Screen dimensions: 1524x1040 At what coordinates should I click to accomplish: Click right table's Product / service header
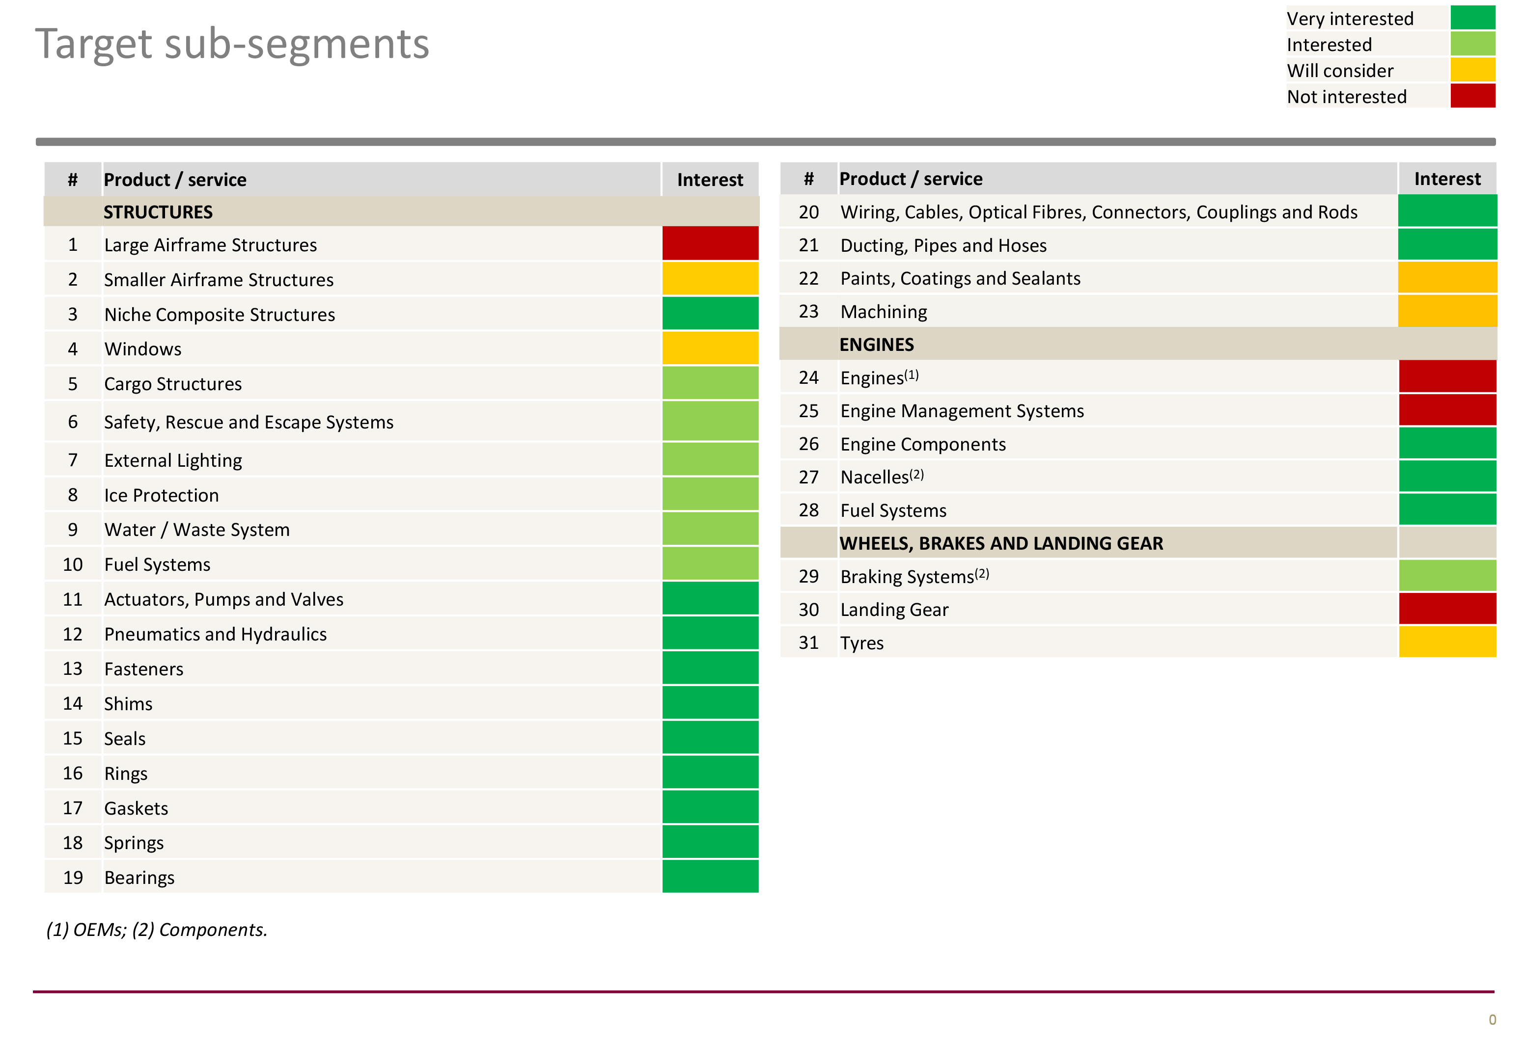tap(911, 179)
